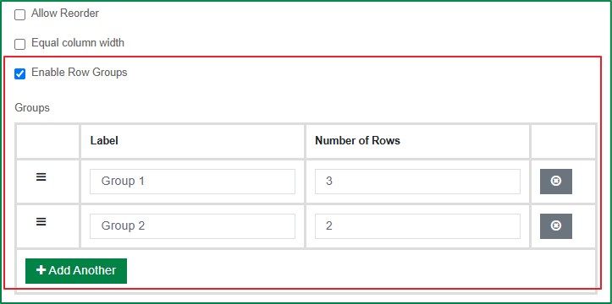612x304 pixels.
Task: Click the plus icon on Add Another
Action: click(41, 270)
